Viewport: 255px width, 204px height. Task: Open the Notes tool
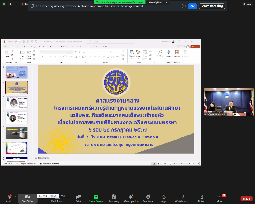(201, 199)
